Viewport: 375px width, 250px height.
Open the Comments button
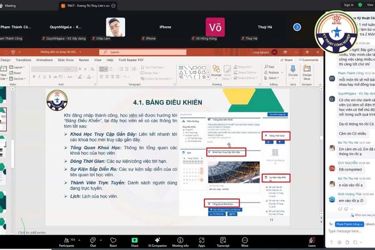click(x=308, y=60)
